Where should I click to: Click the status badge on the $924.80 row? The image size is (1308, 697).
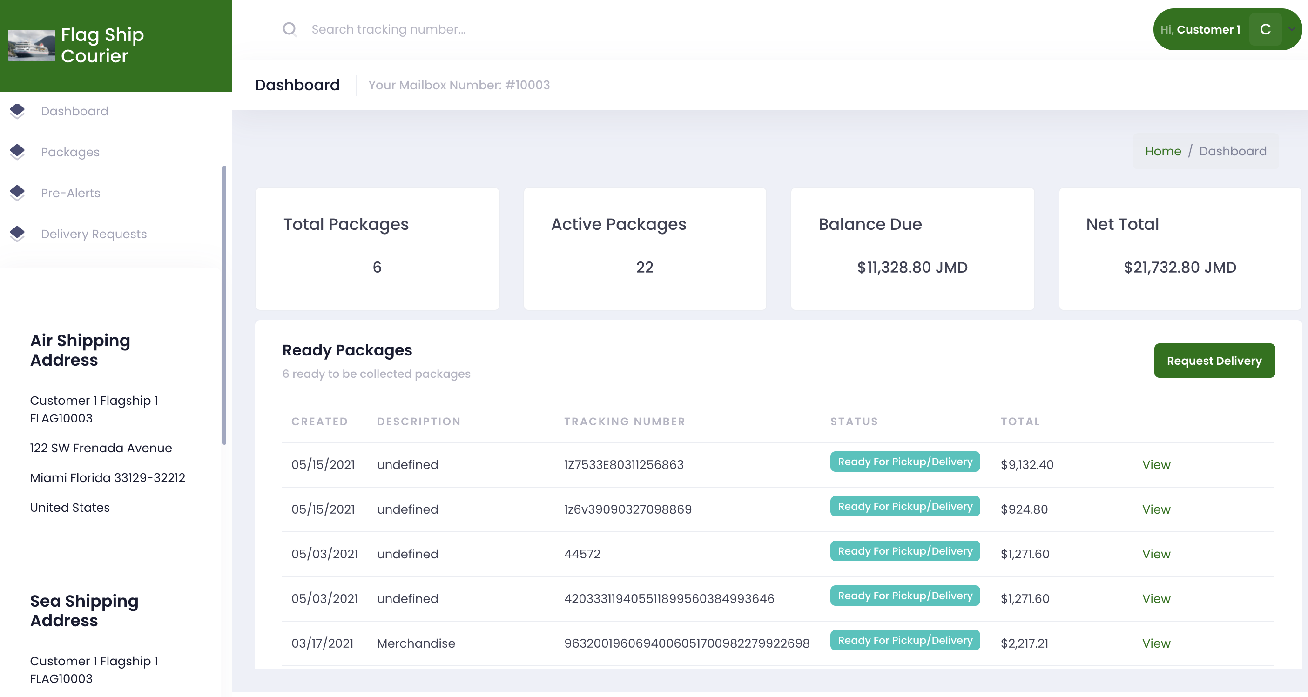[x=905, y=507]
